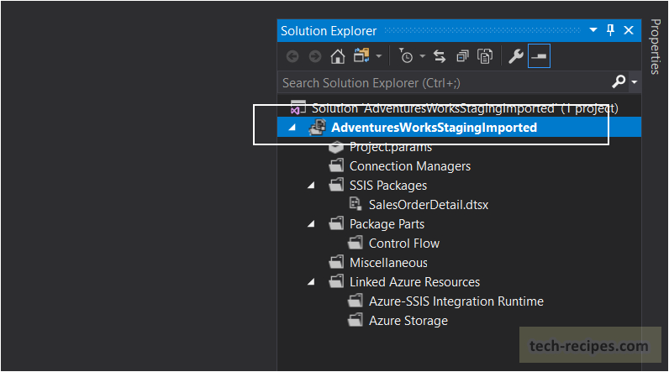Select SSIS Packages folder label
This screenshot has height=372, width=669.
coord(388,186)
